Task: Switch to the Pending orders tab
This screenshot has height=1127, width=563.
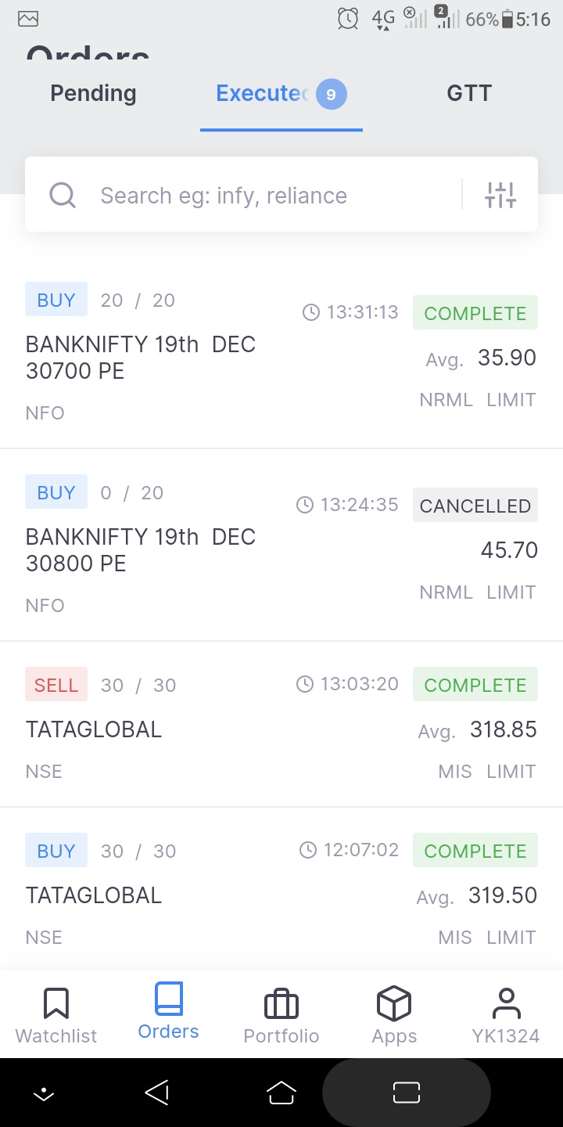Action: tap(93, 94)
